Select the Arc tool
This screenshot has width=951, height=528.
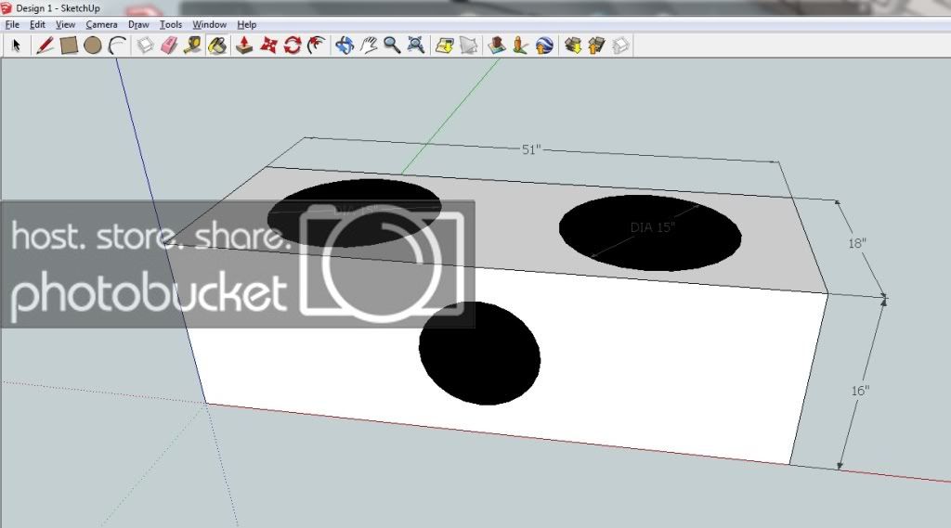(x=117, y=45)
